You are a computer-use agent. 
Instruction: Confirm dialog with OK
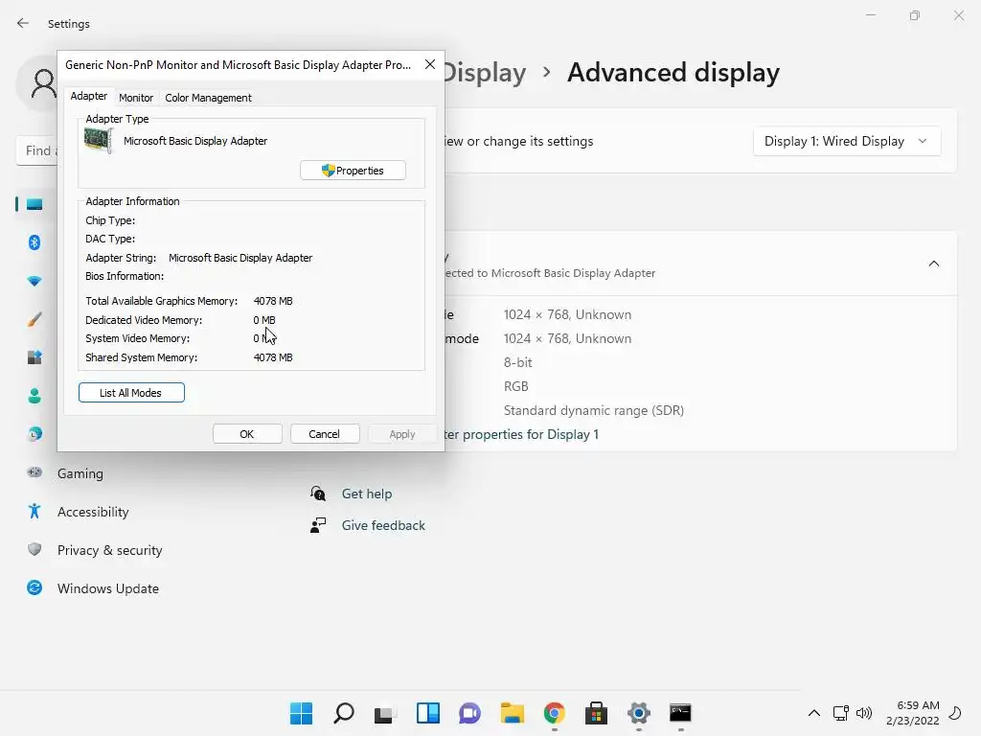[x=247, y=434]
